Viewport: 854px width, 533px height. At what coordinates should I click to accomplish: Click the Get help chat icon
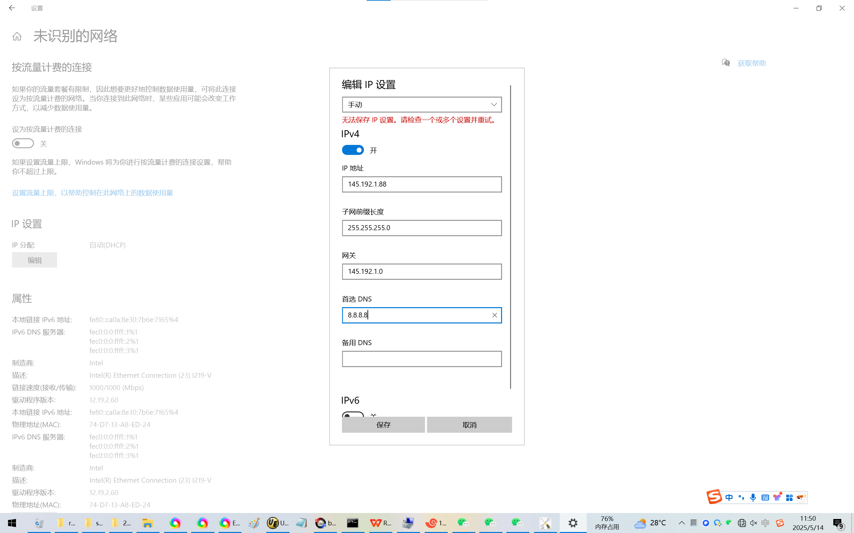tap(726, 63)
